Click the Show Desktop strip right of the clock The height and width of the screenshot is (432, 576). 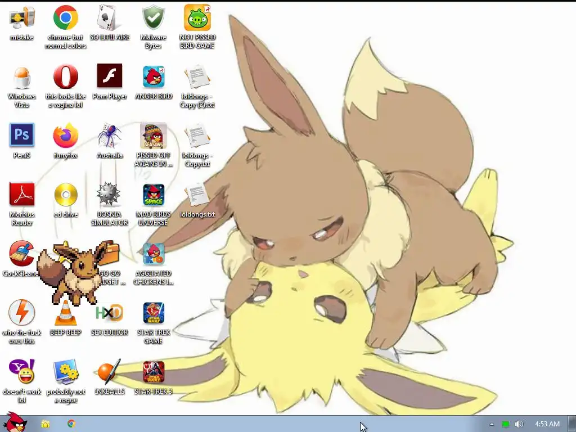click(572, 424)
